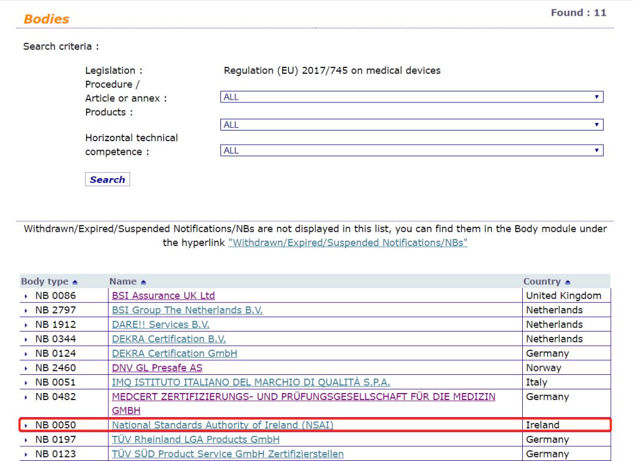The width and height of the screenshot is (633, 461).
Task: Expand the NB 0051 row arrow
Action: (x=26, y=383)
